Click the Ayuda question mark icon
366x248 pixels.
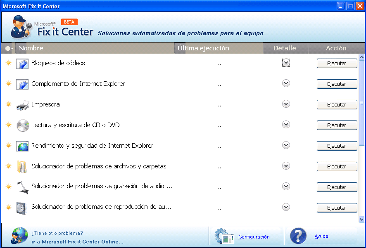click(x=298, y=236)
